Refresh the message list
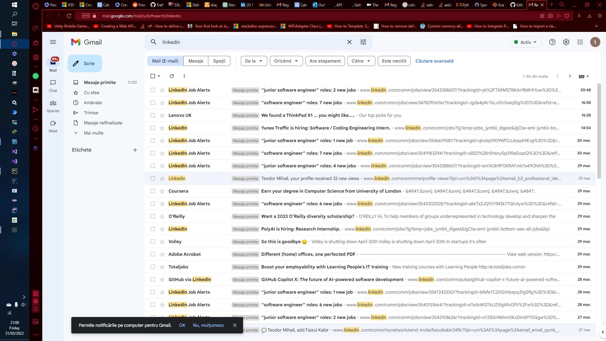606x341 pixels. pyautogui.click(x=172, y=76)
